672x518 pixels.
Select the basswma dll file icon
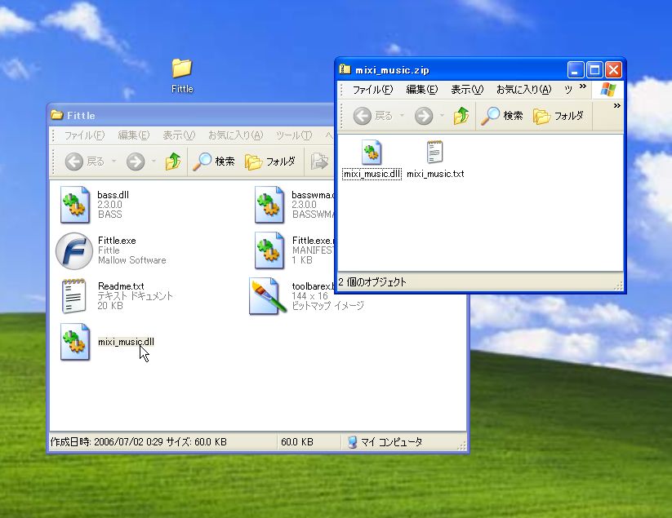tap(269, 205)
